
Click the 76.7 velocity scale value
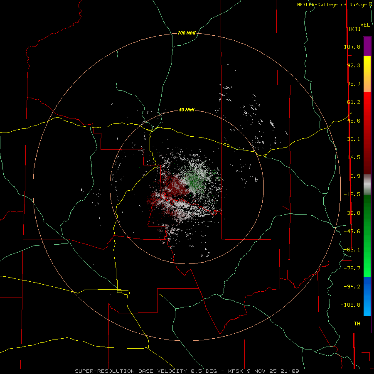tap(354, 84)
